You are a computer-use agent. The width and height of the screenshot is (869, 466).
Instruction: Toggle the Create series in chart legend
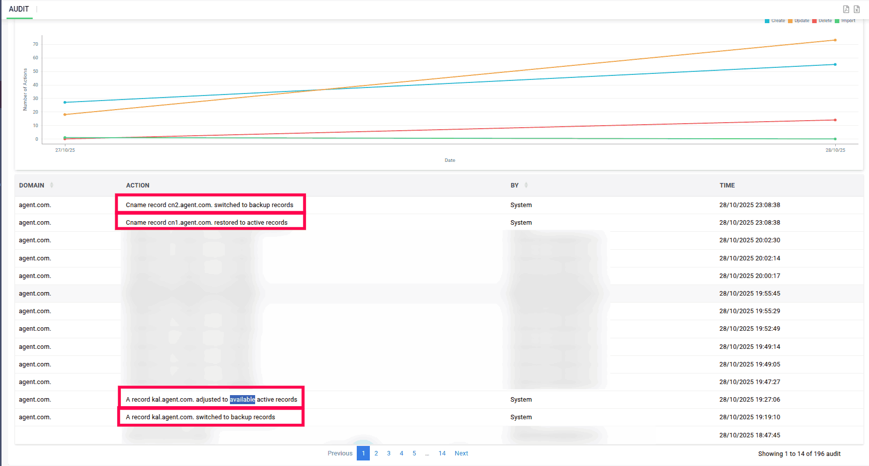point(775,21)
